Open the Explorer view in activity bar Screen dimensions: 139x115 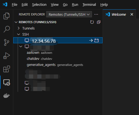click(x=6, y=16)
